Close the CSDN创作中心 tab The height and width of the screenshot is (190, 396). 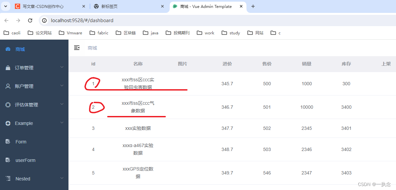tap(84, 7)
